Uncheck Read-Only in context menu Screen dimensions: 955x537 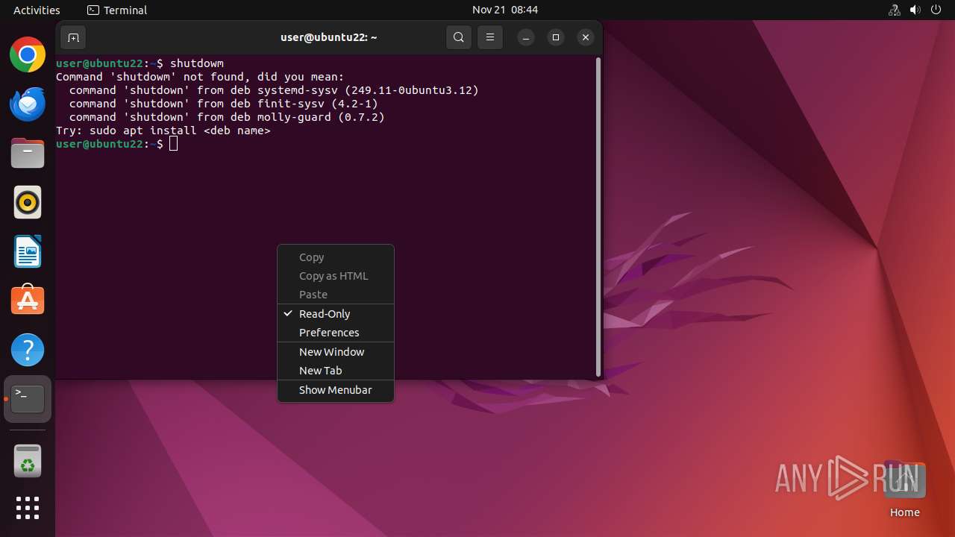click(x=336, y=314)
